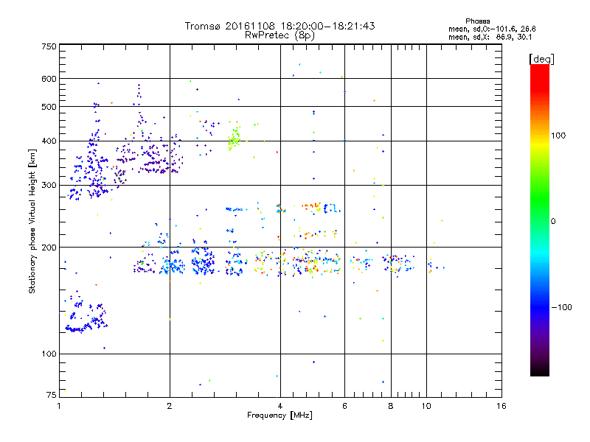The image size is (590, 442).
Task: Click the y-axis tick label '600'
Action: point(49,79)
